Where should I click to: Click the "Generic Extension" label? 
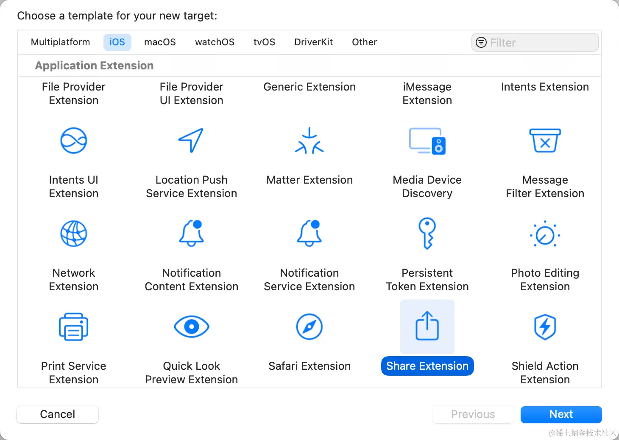(309, 87)
